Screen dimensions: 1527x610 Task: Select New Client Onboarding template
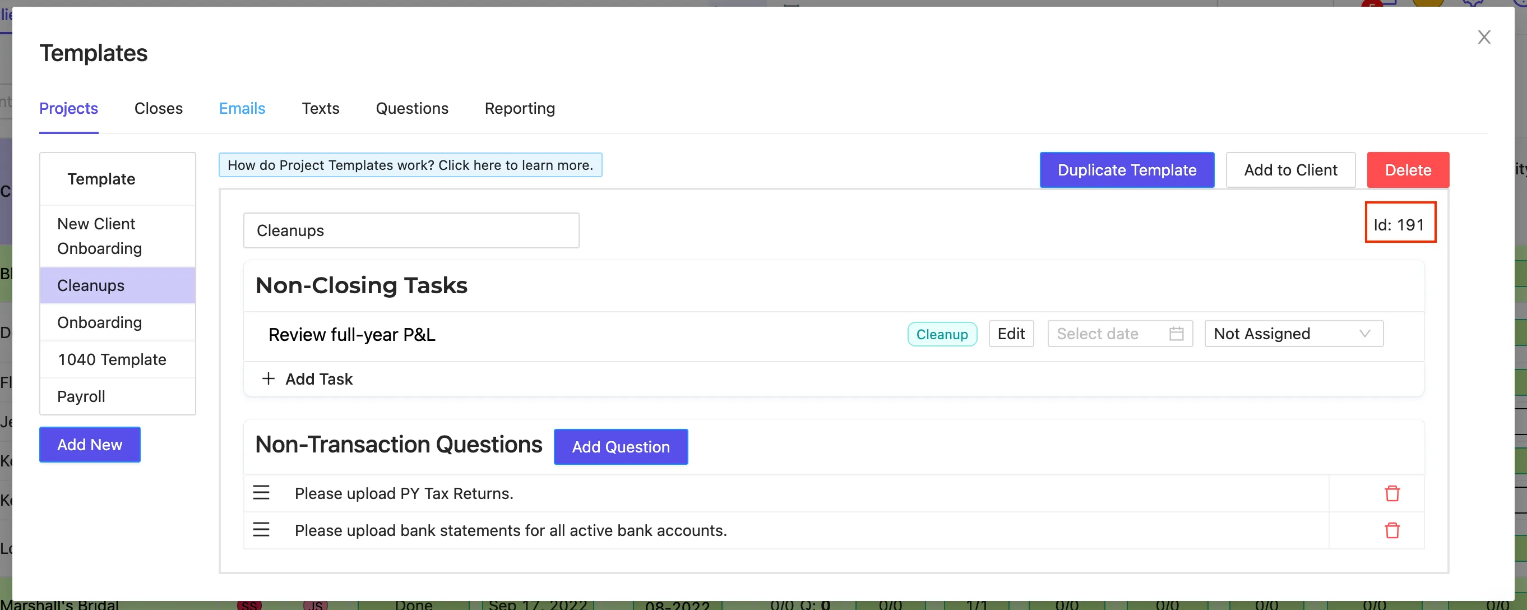click(x=117, y=236)
